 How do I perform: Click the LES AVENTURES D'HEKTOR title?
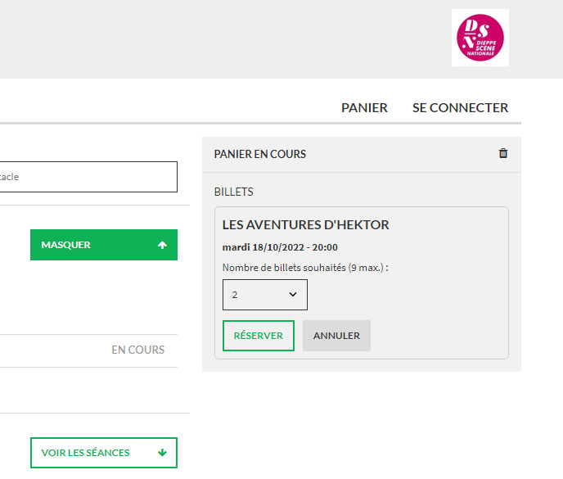(x=305, y=225)
